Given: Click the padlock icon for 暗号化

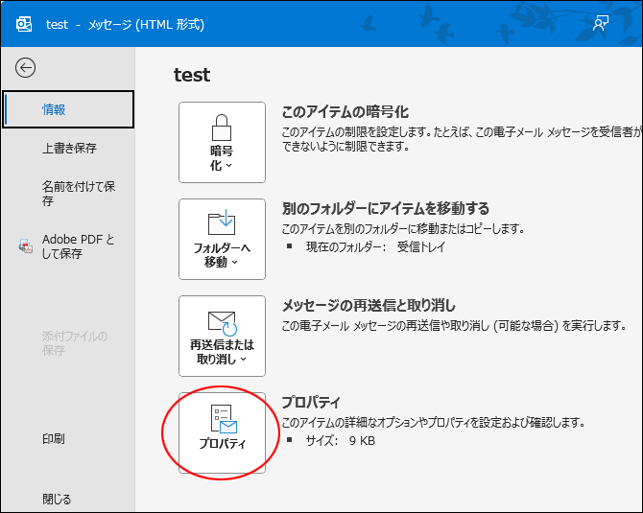Looking at the screenshot, I should click(x=222, y=127).
